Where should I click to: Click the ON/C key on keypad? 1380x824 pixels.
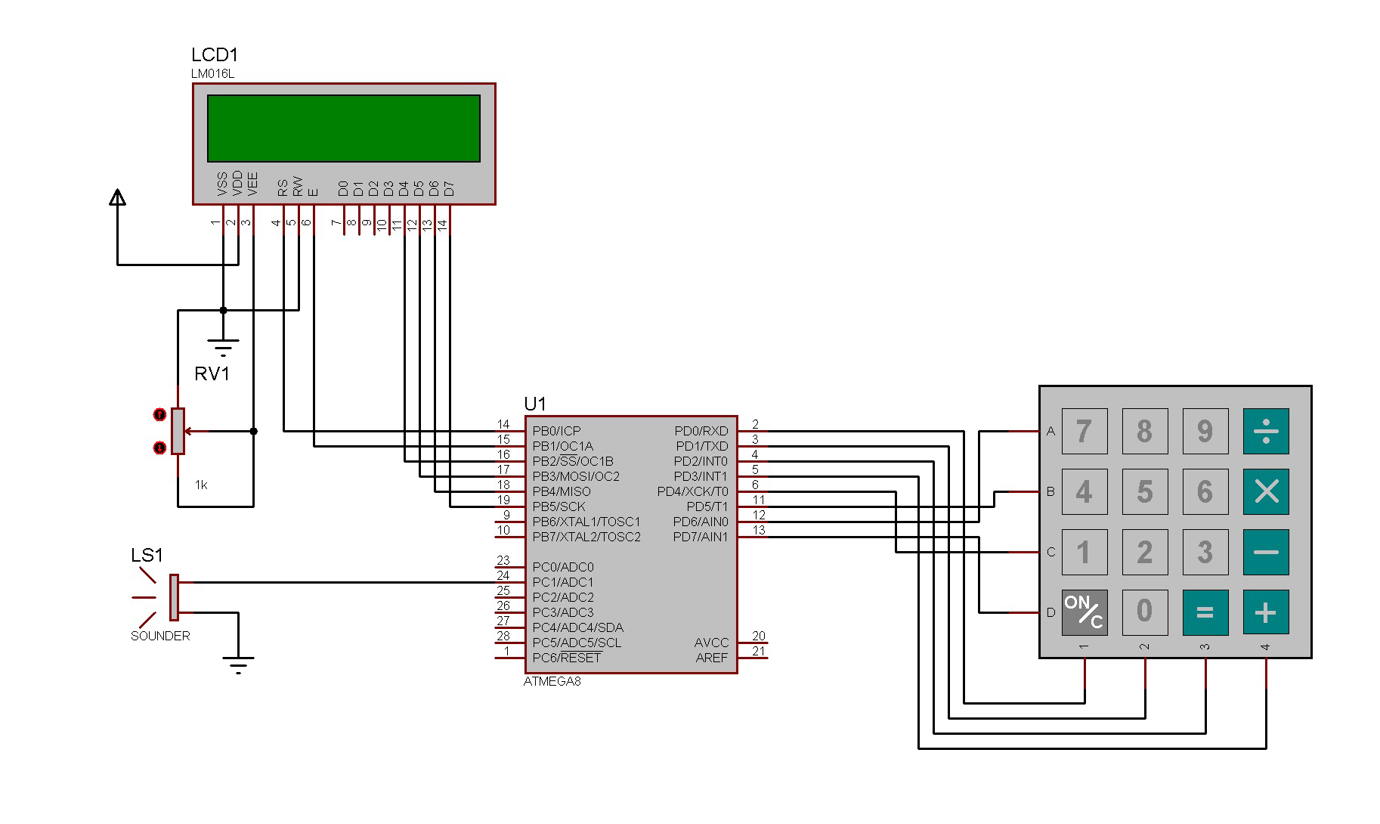(1085, 612)
